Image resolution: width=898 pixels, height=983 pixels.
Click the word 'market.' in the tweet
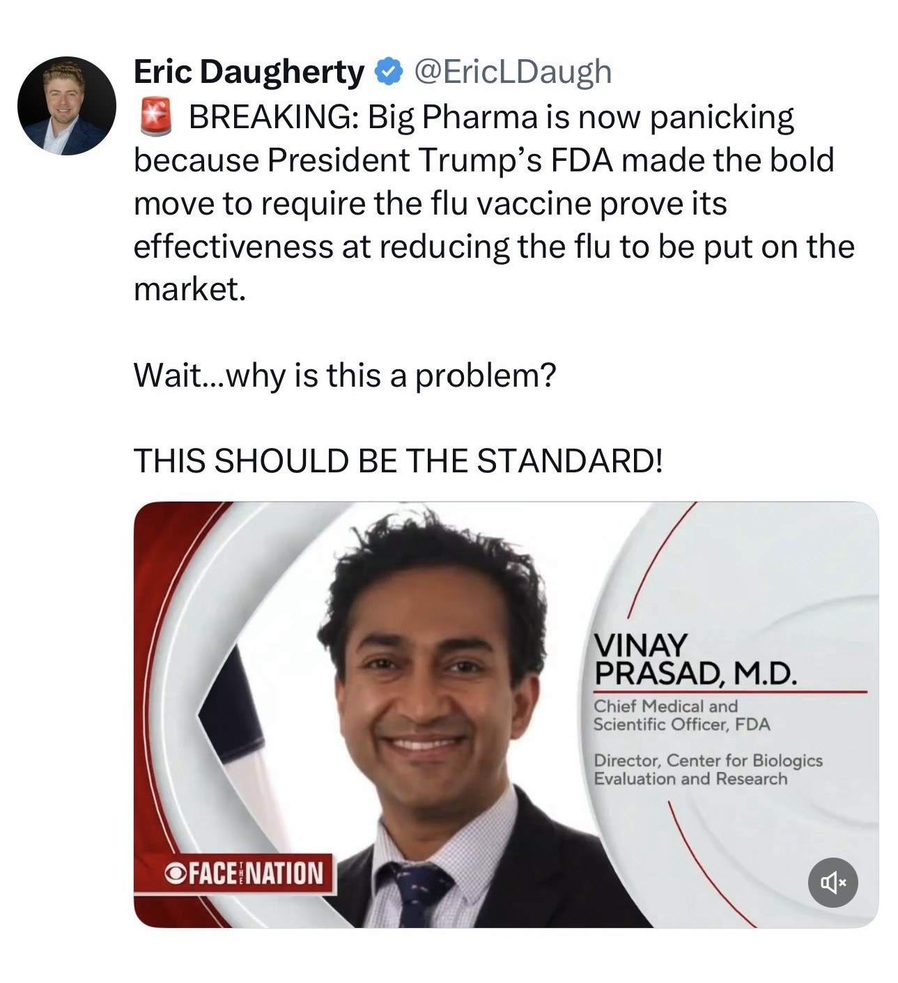tap(189, 289)
